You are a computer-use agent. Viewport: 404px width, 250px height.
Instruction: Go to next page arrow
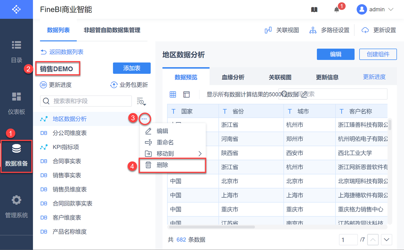386,240
